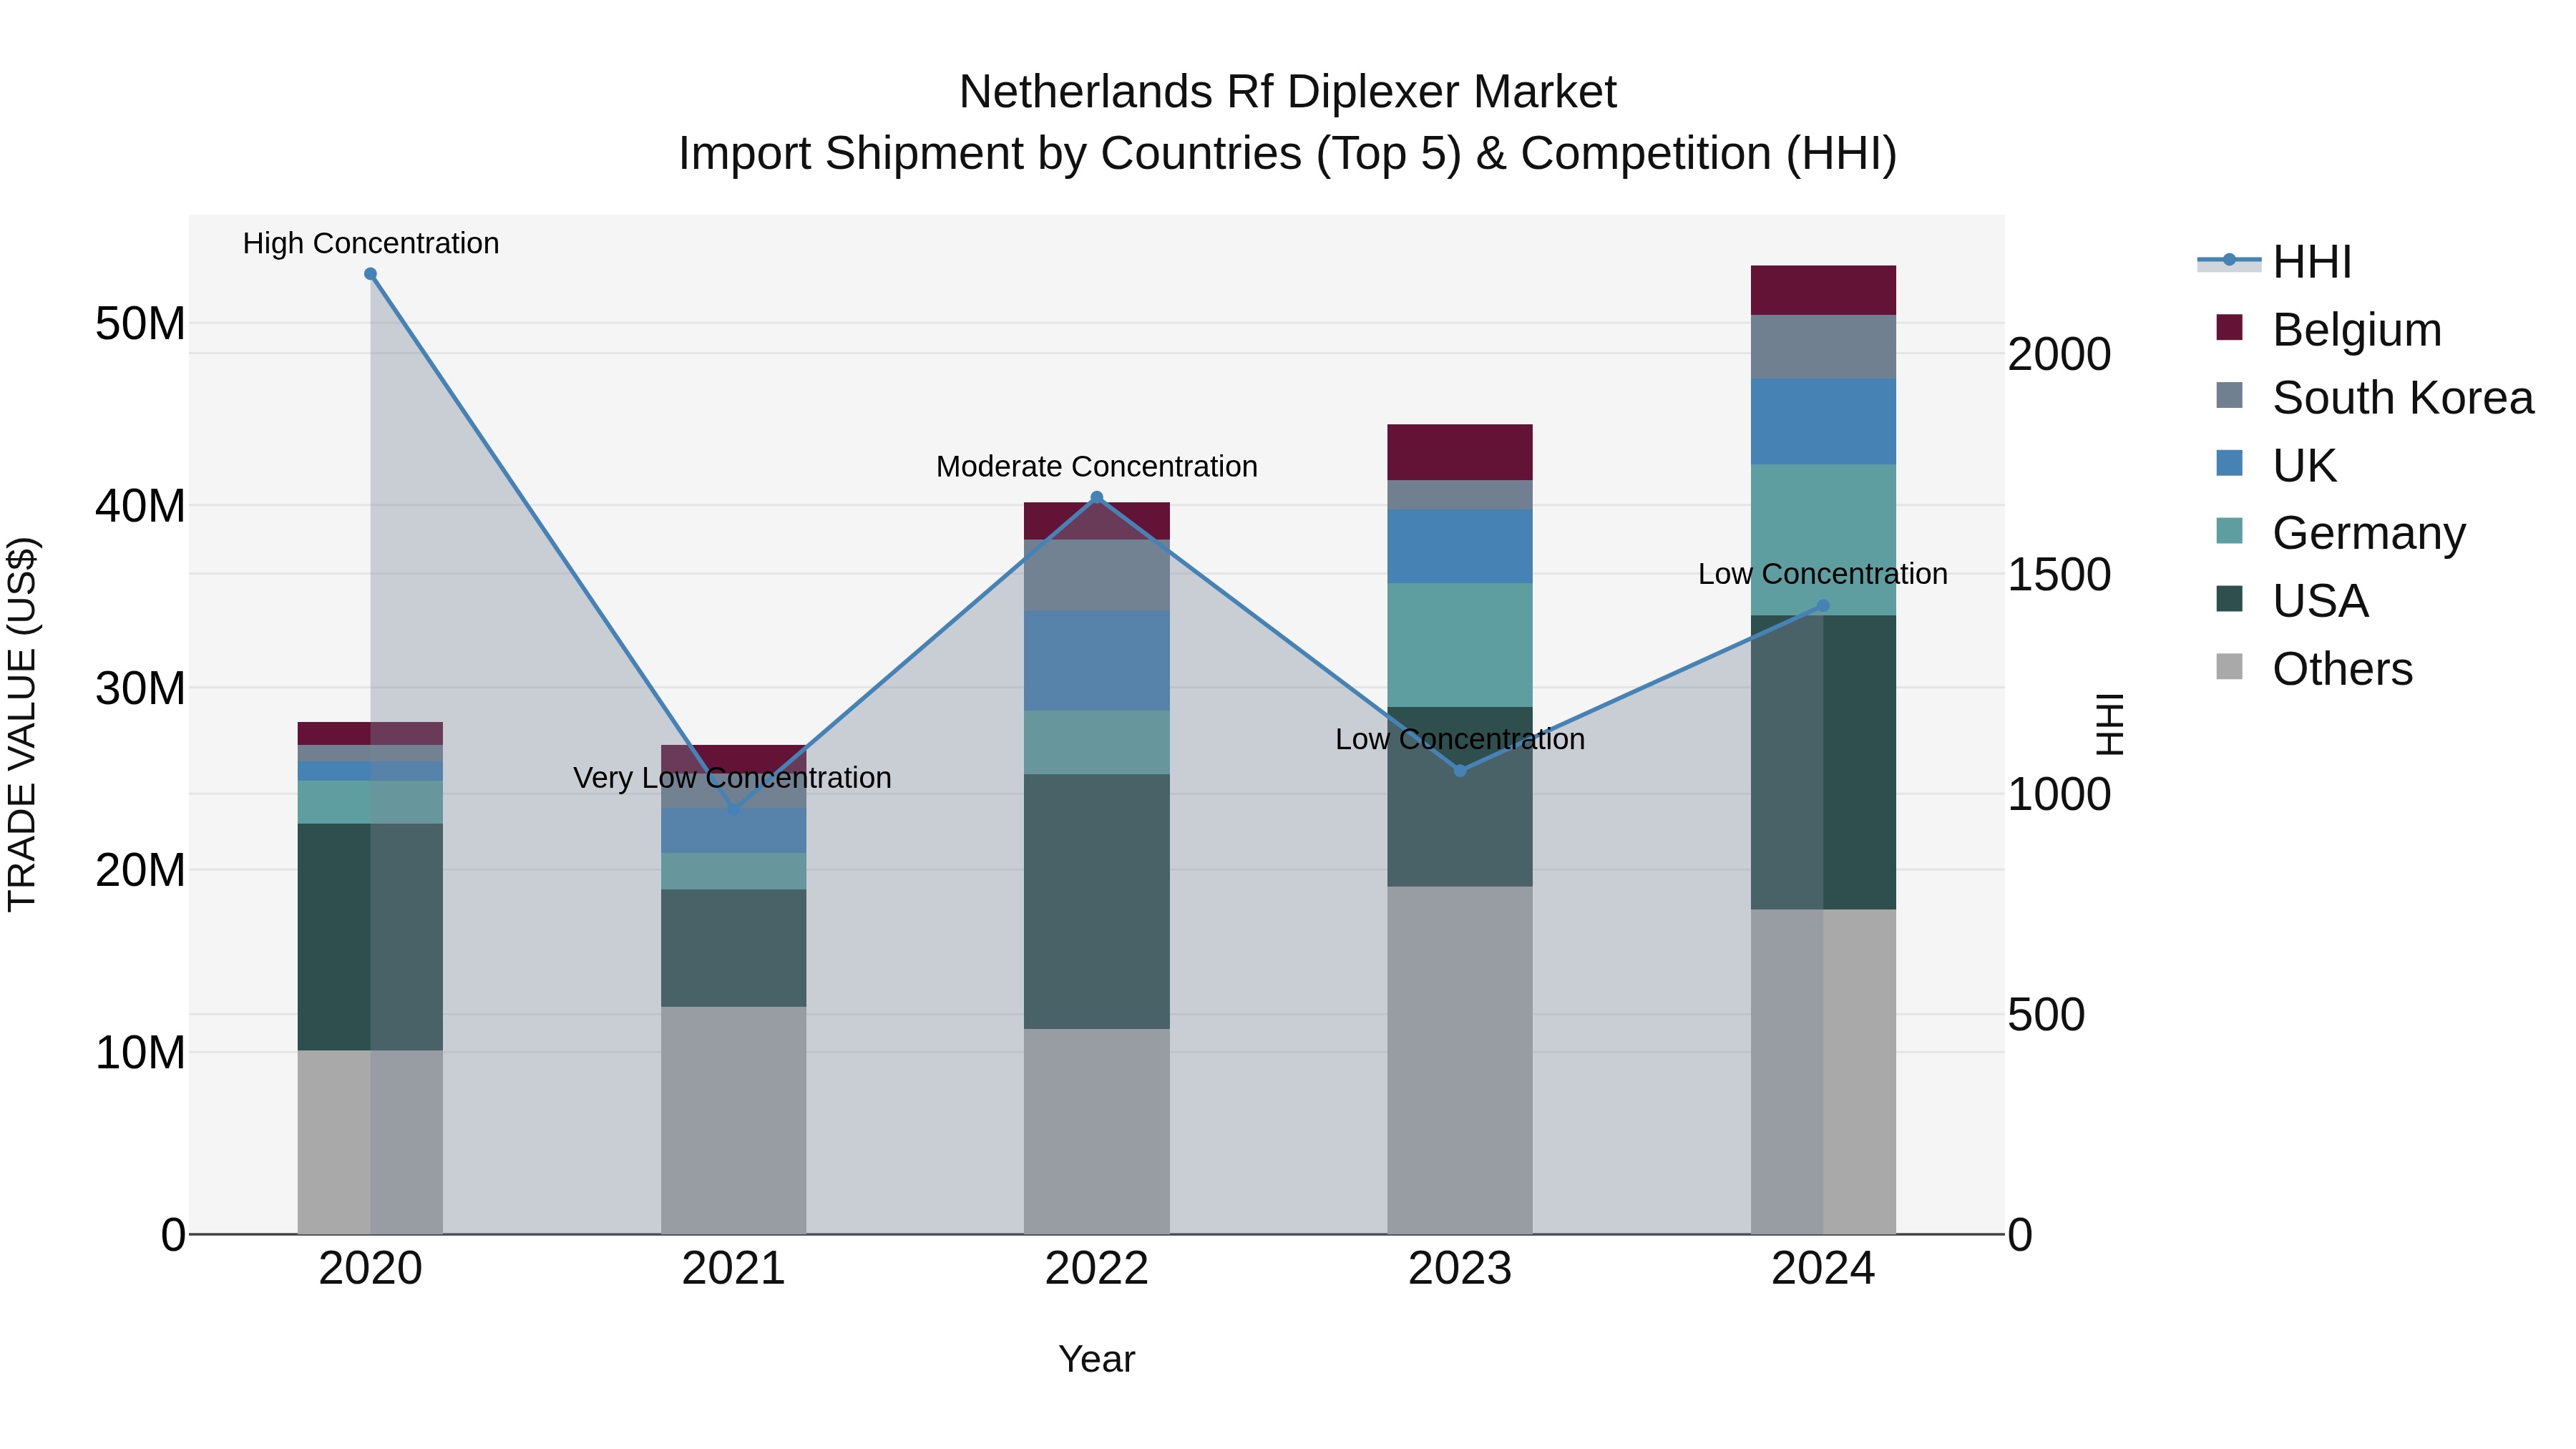Click the 50M y-axis tick label
The width and height of the screenshot is (2576, 1449).
(140, 324)
